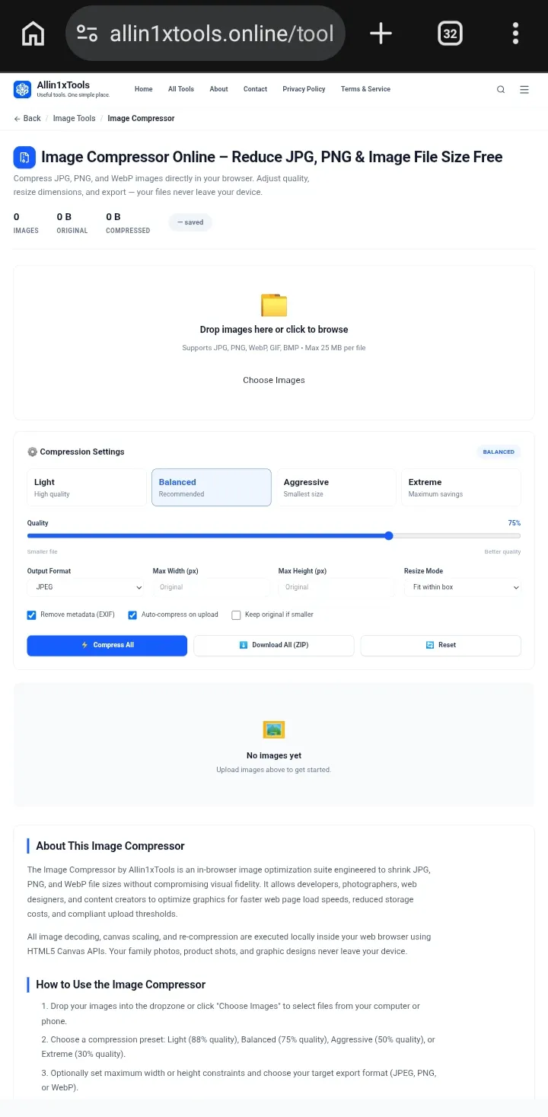Screen dimensions: 548x1117
Task: Click the address bar URL text
Action: click(221, 34)
